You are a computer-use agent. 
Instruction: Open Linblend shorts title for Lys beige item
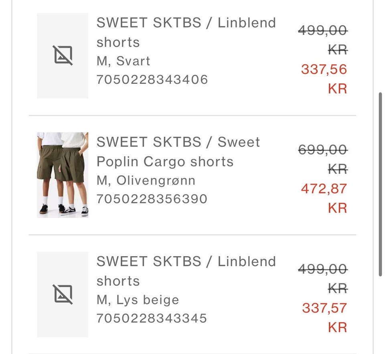point(186,271)
